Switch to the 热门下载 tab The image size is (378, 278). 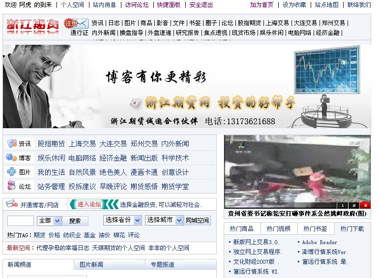pos(352,228)
